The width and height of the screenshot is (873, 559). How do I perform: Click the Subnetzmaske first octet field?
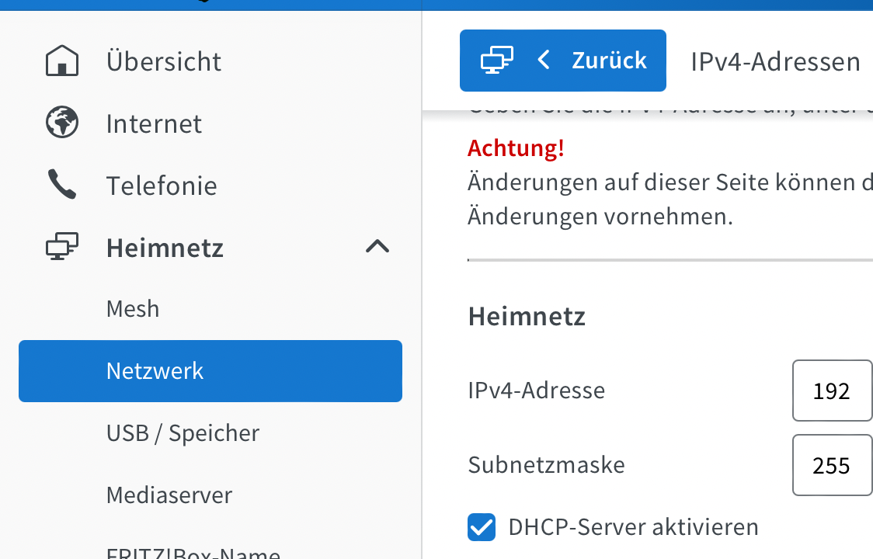click(x=832, y=465)
